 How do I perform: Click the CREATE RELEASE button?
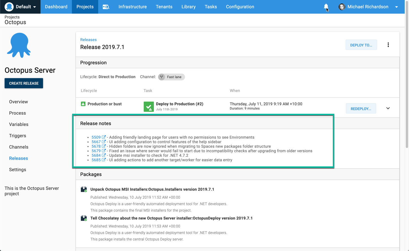[x=24, y=83]
